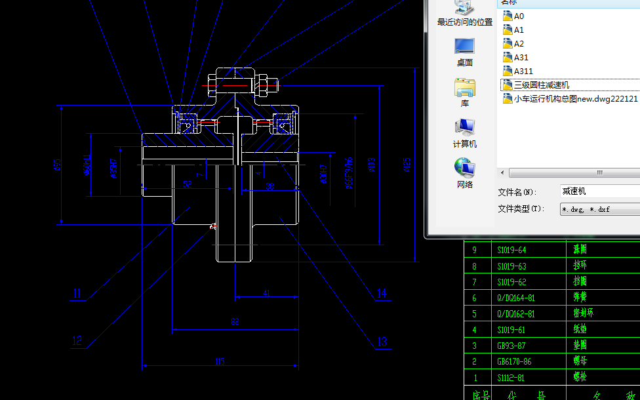
Task: Click the GB6170-86 cell in the parts table
Action: 515,361
